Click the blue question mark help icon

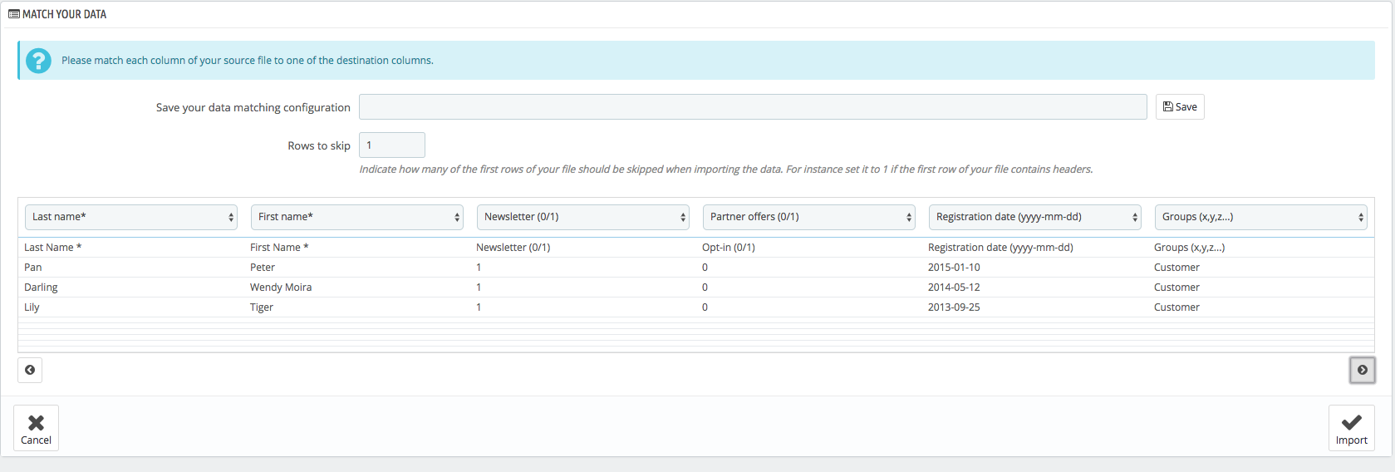pos(38,61)
